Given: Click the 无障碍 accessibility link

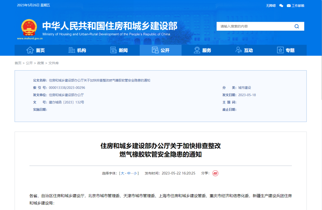Looking at the screenshot, I should 271,6.
